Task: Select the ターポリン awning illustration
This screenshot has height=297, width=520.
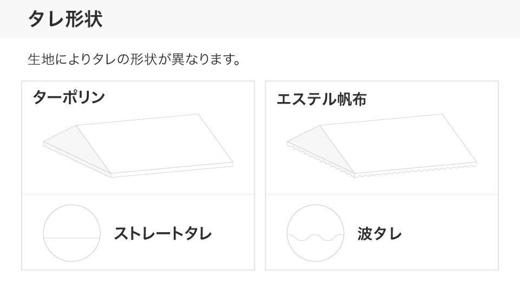Action: coord(138,146)
